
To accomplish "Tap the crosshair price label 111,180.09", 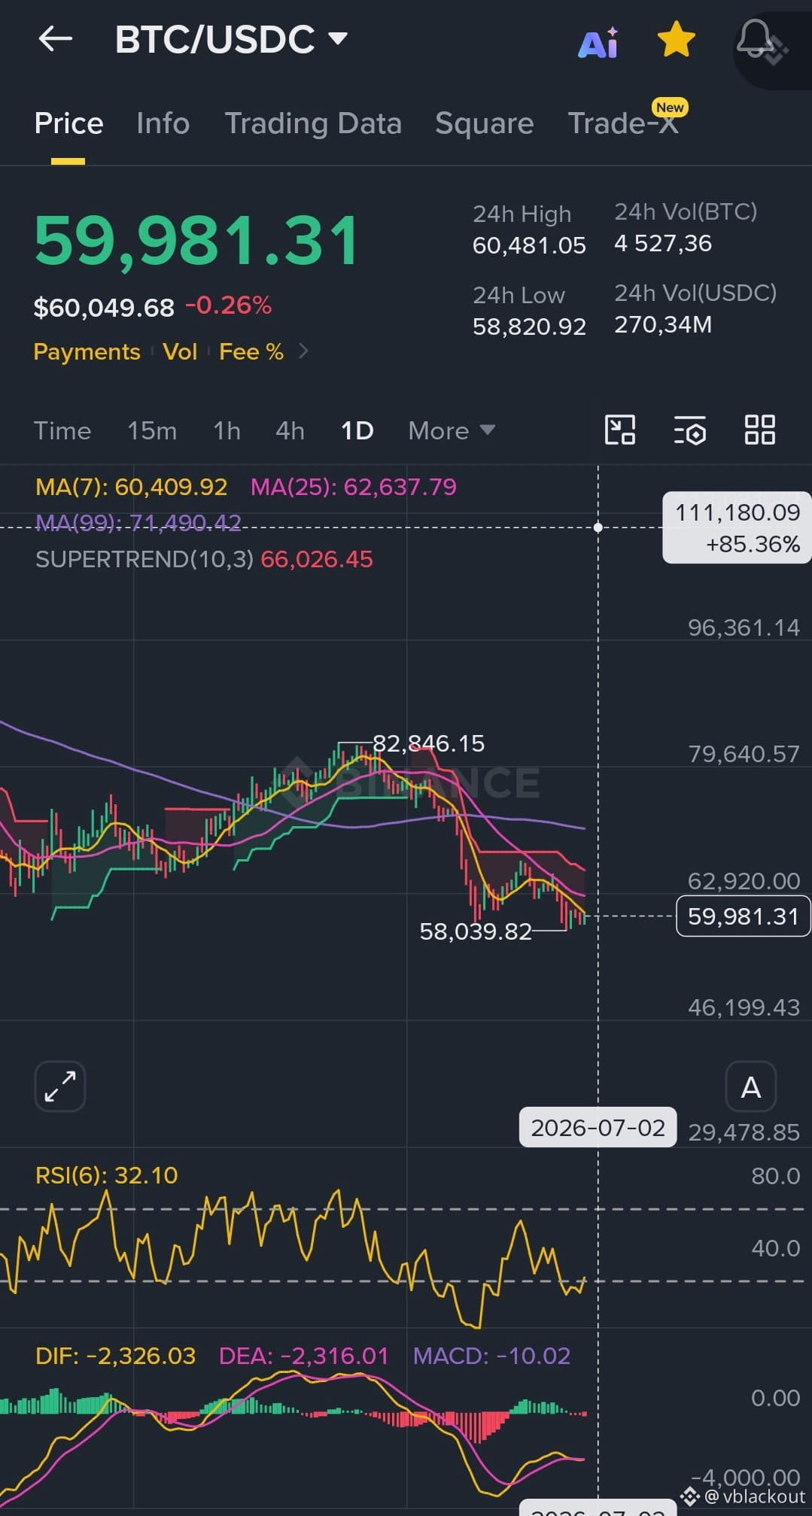I will coord(737,527).
